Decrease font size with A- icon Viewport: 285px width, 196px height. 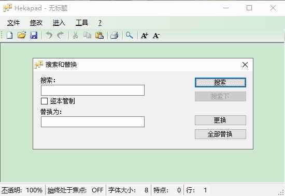pos(156,35)
